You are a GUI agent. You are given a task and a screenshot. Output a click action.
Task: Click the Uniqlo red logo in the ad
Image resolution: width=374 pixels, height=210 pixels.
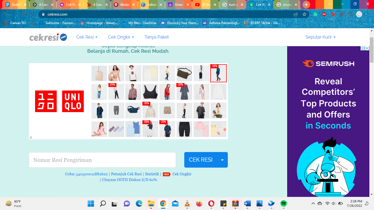(x=59, y=101)
